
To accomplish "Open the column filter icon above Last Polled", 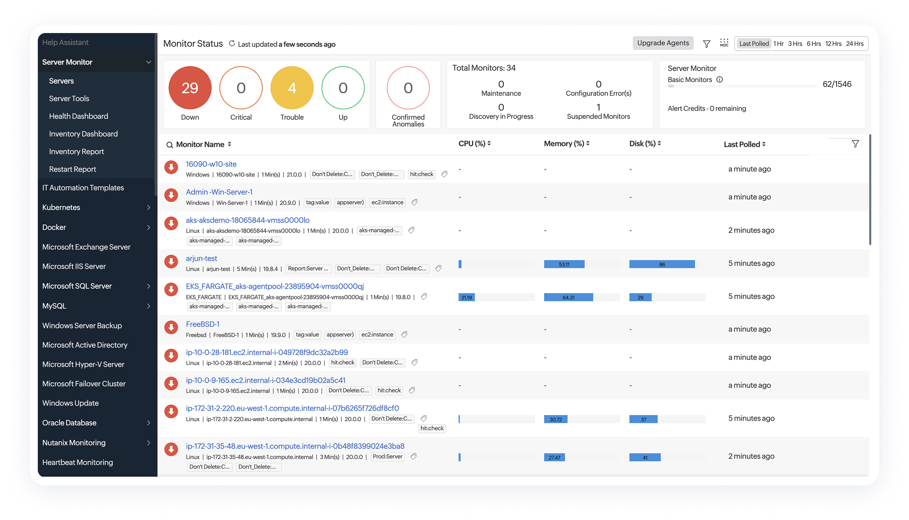I will click(855, 144).
